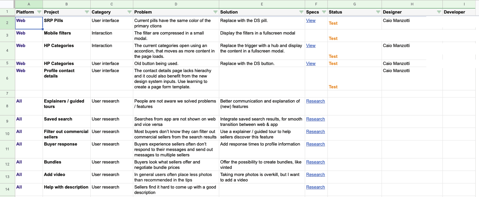Click 'Replace with the DS button.' cell

click(x=262, y=63)
